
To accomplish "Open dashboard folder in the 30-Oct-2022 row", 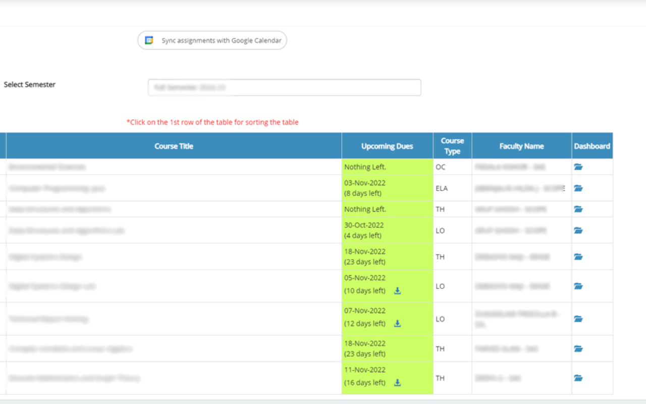I will point(578,230).
